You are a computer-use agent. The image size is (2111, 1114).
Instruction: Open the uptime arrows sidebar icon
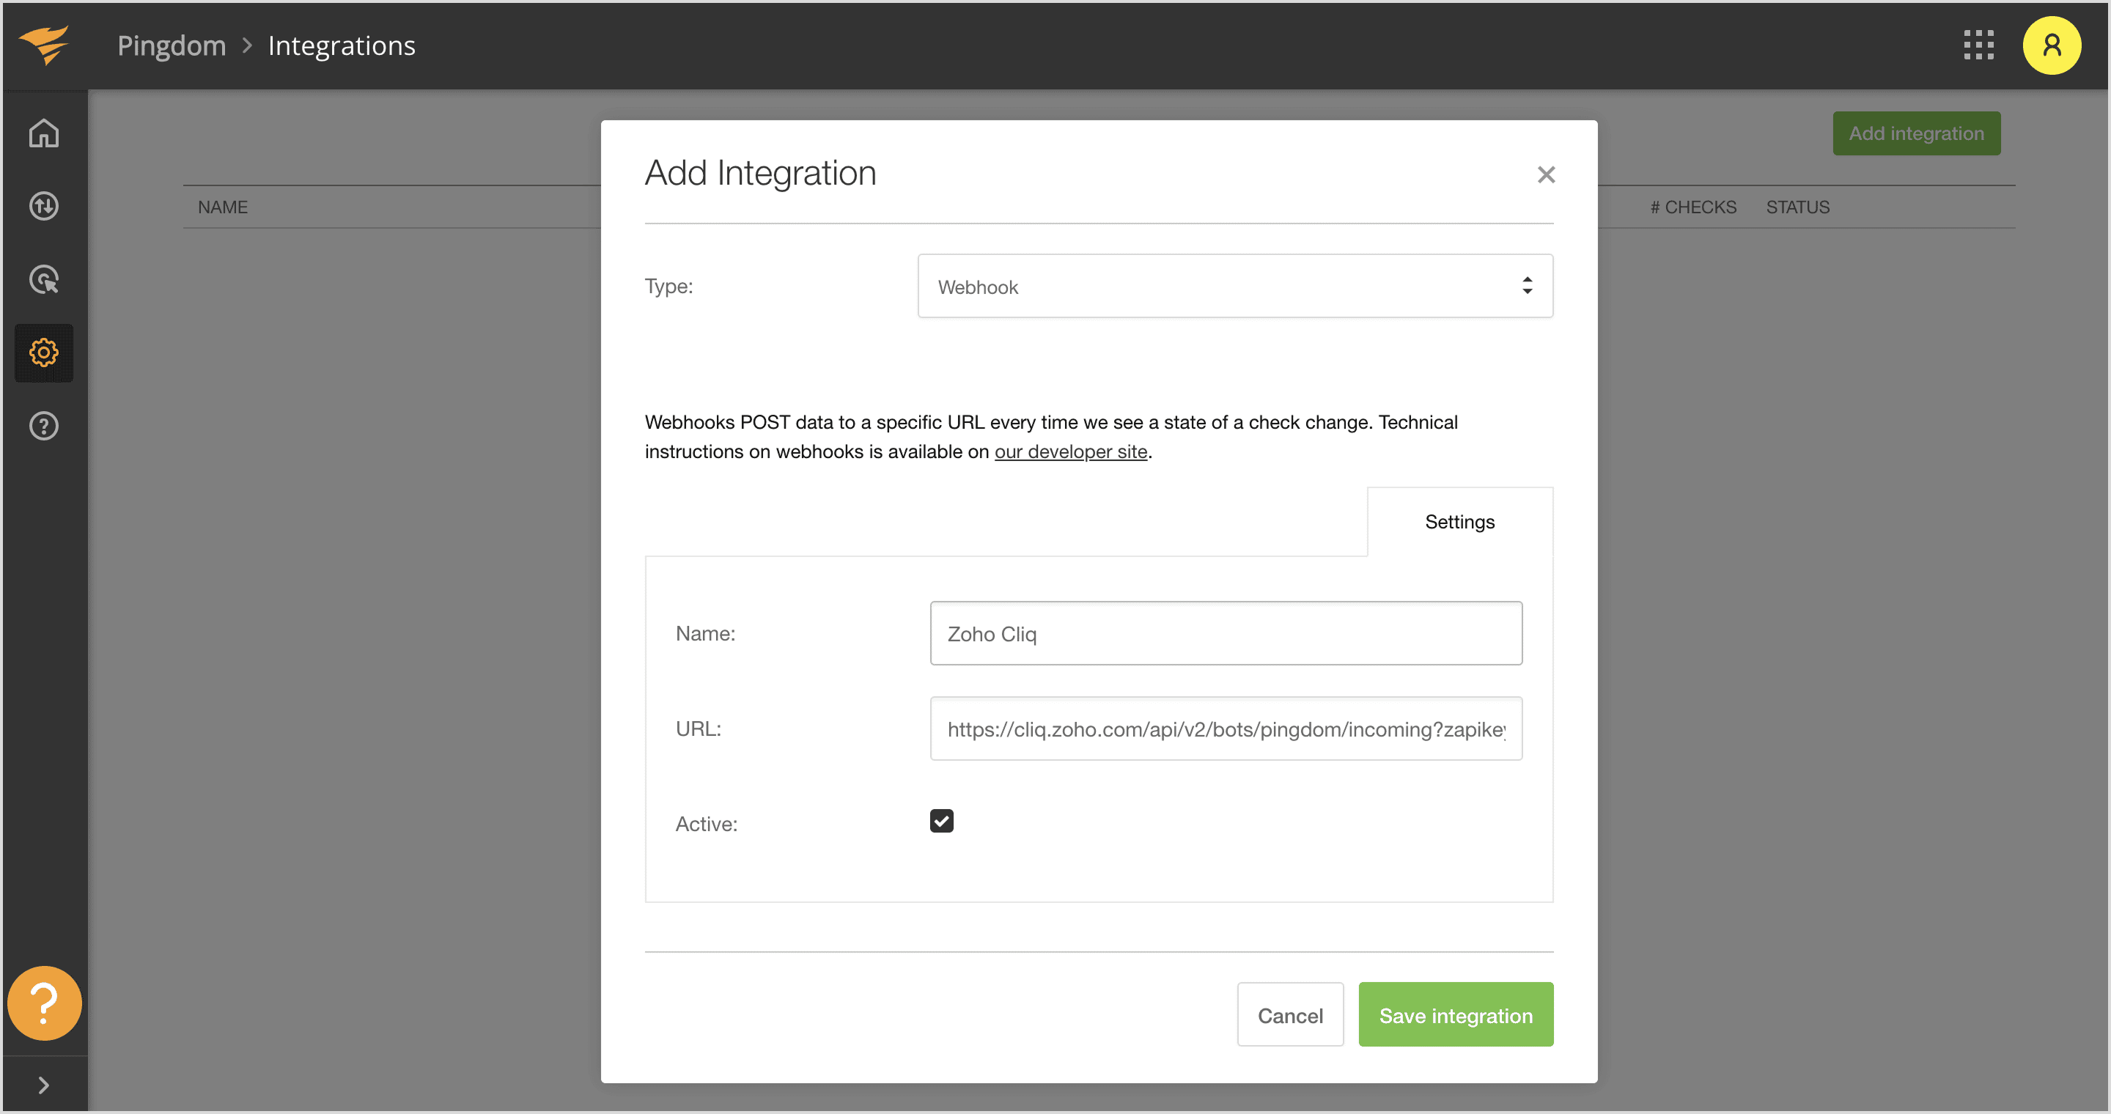coord(43,207)
